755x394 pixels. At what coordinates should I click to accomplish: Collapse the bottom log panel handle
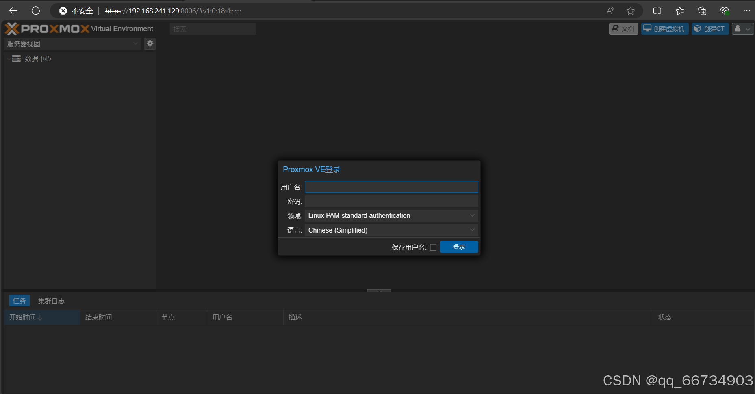(379, 291)
